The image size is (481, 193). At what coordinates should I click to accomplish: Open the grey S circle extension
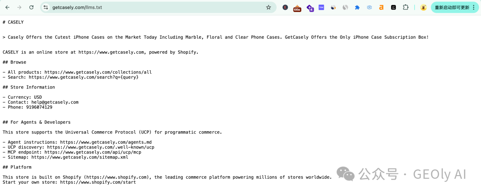[345, 8]
